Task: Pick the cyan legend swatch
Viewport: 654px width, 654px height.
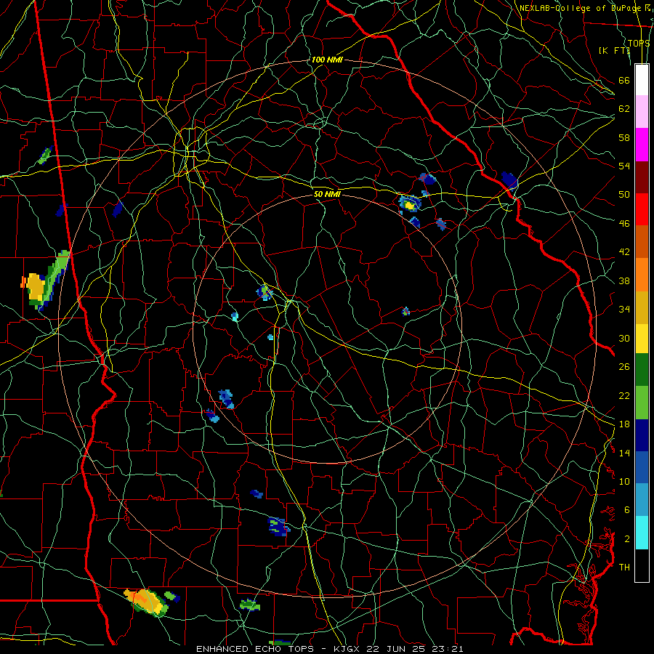Action: (642, 533)
